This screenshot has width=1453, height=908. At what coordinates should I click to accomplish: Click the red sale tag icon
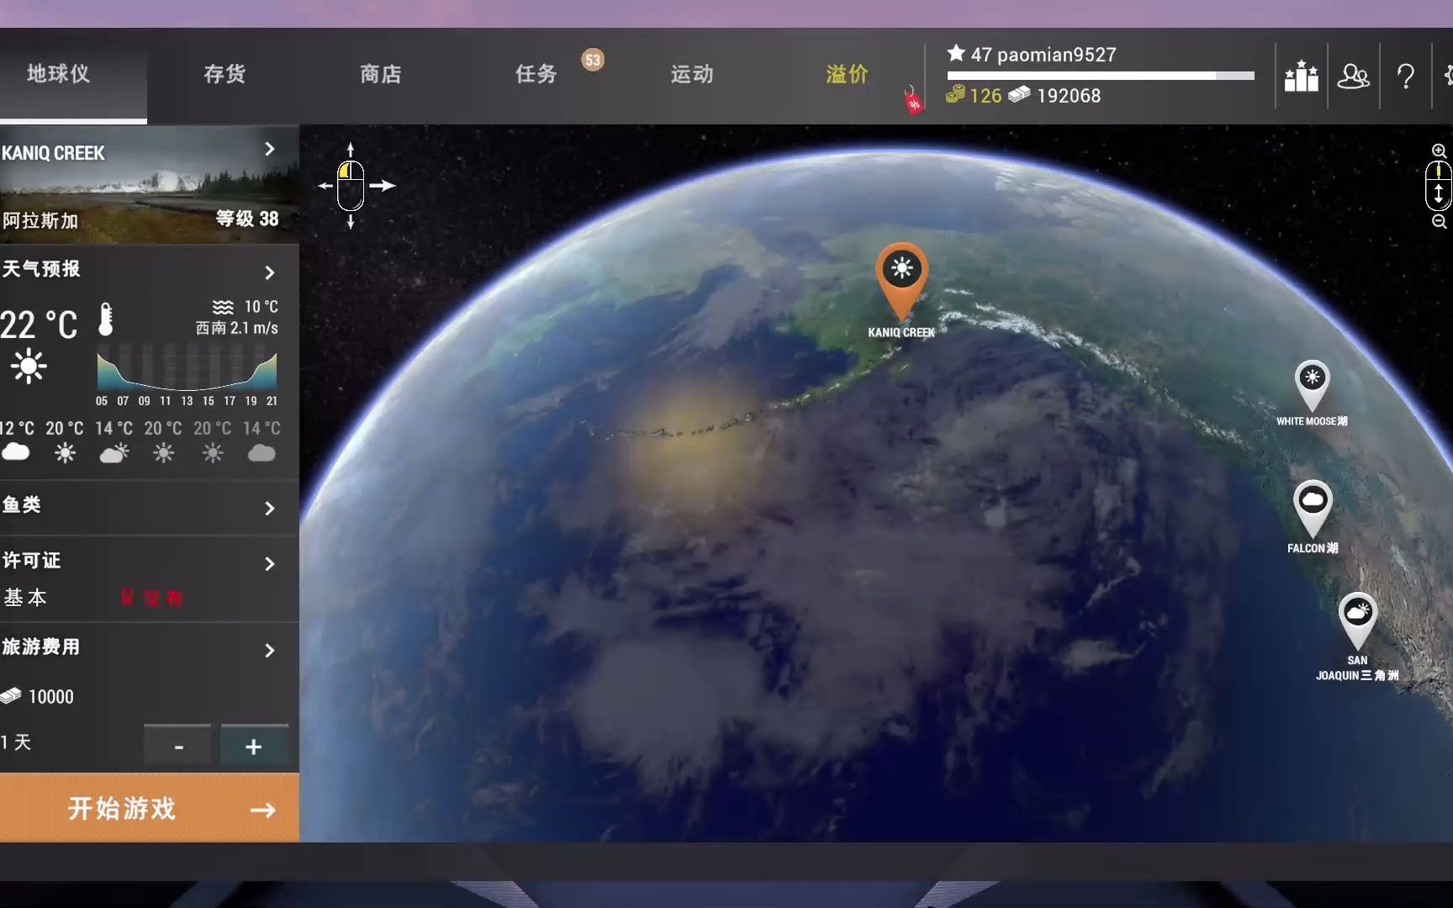coord(913,101)
